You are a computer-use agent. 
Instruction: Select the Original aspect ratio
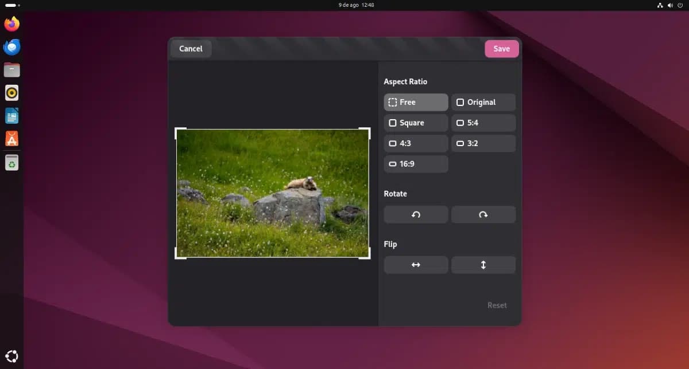coord(483,102)
